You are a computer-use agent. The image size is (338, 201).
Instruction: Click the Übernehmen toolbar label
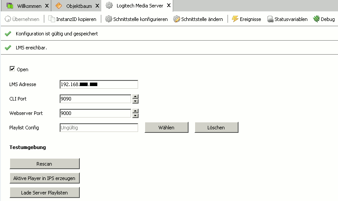point(26,19)
